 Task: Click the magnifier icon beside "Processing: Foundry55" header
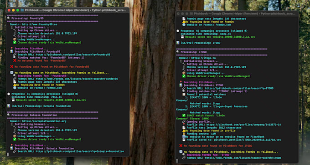pyautogui.click(x=9, y=18)
